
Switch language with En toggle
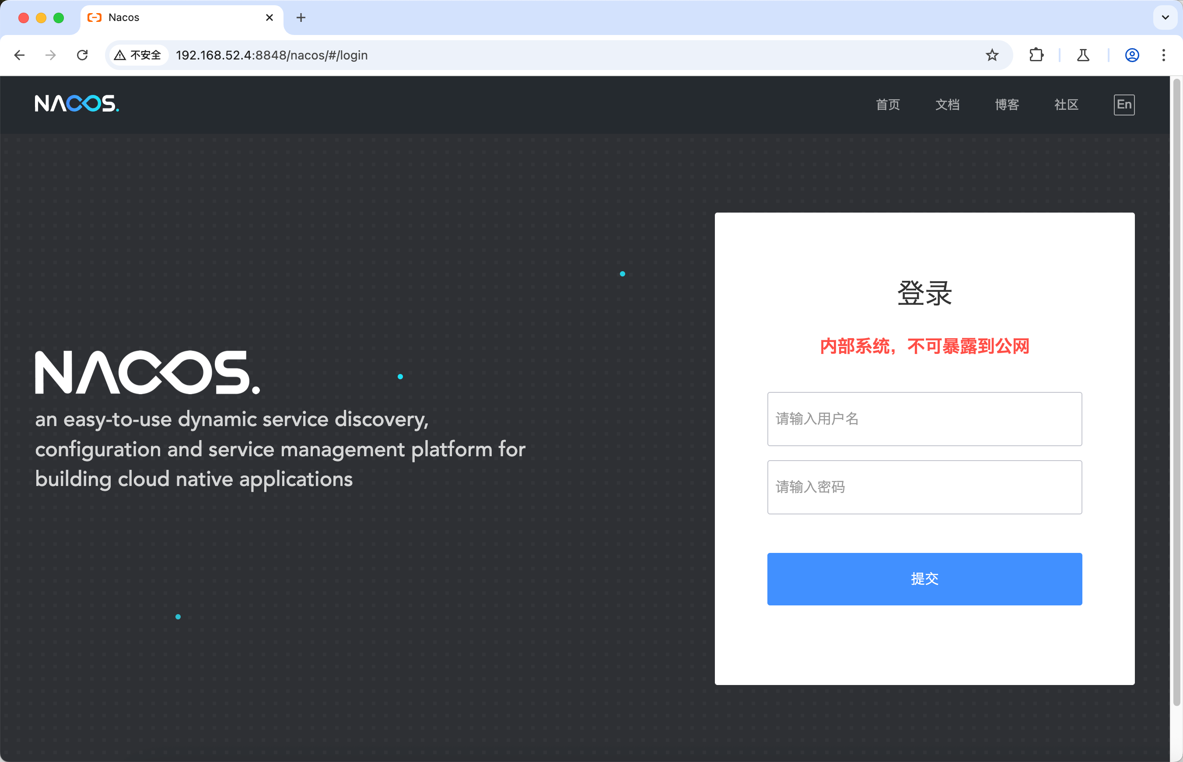click(1123, 105)
